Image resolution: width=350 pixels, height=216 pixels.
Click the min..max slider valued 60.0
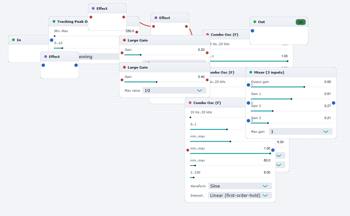[230, 166]
